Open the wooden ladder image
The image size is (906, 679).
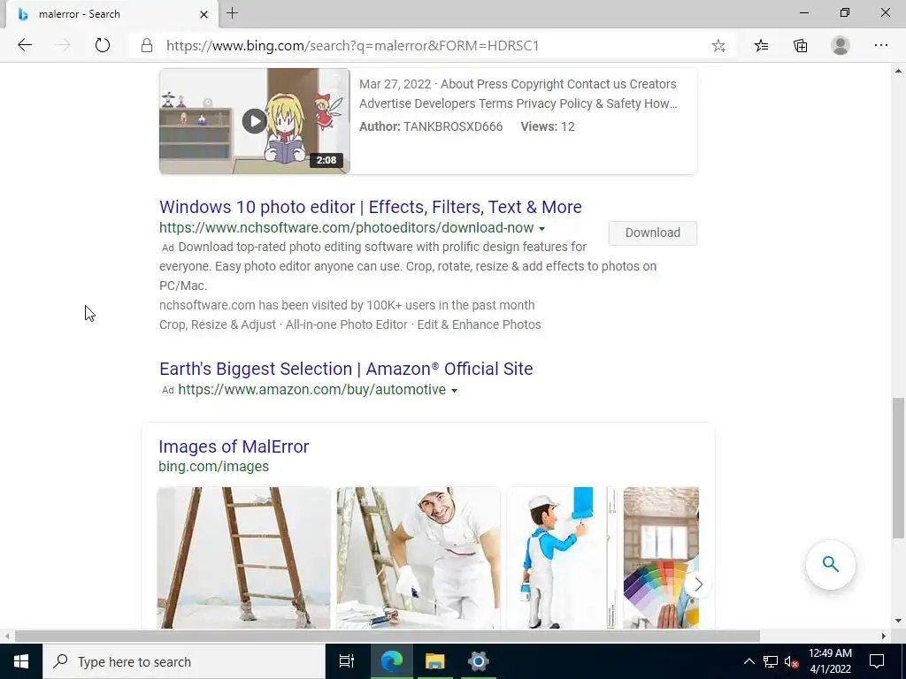(x=244, y=557)
